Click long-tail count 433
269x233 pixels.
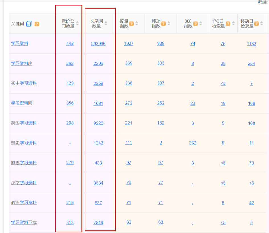point(98,163)
